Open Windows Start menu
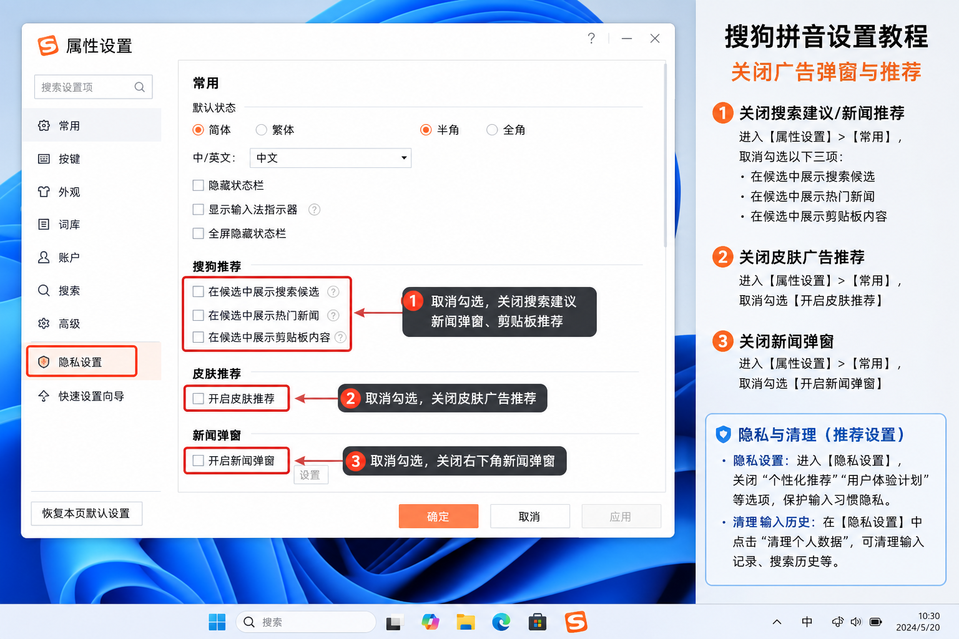 click(x=217, y=622)
